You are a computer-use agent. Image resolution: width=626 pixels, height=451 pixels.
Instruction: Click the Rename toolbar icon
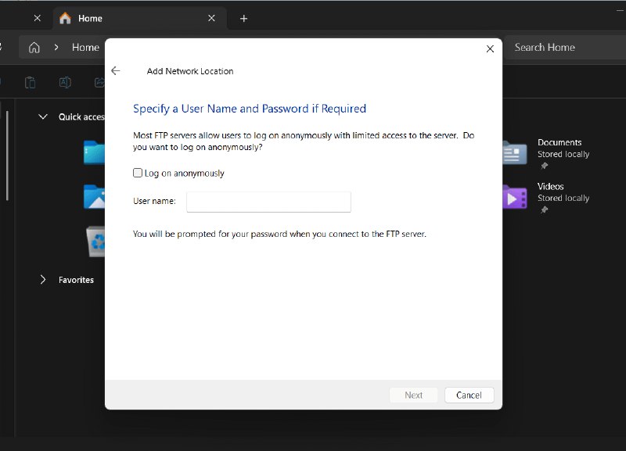pos(65,83)
